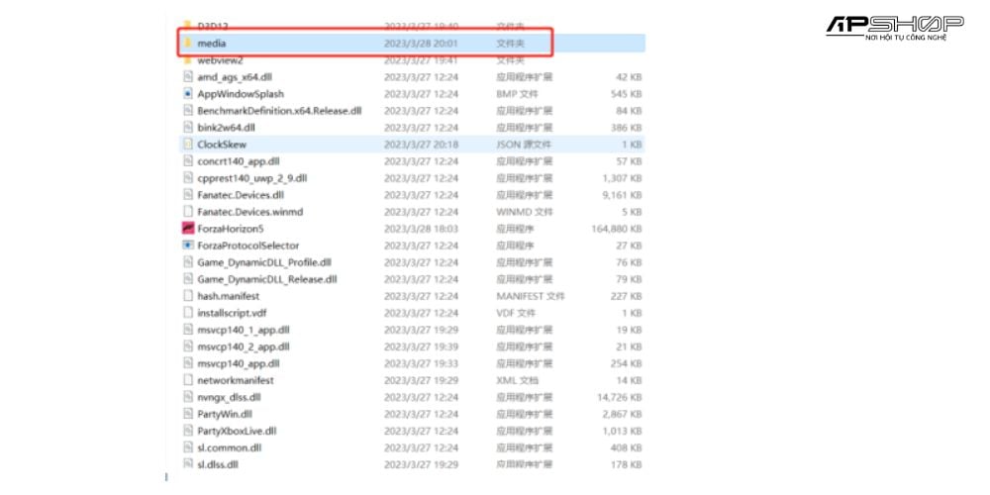Select the webview2 folder icon
The height and width of the screenshot is (495, 990).
coord(188,60)
